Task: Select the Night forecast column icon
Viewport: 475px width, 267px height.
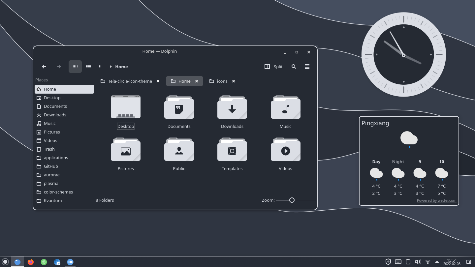Action: (398, 174)
